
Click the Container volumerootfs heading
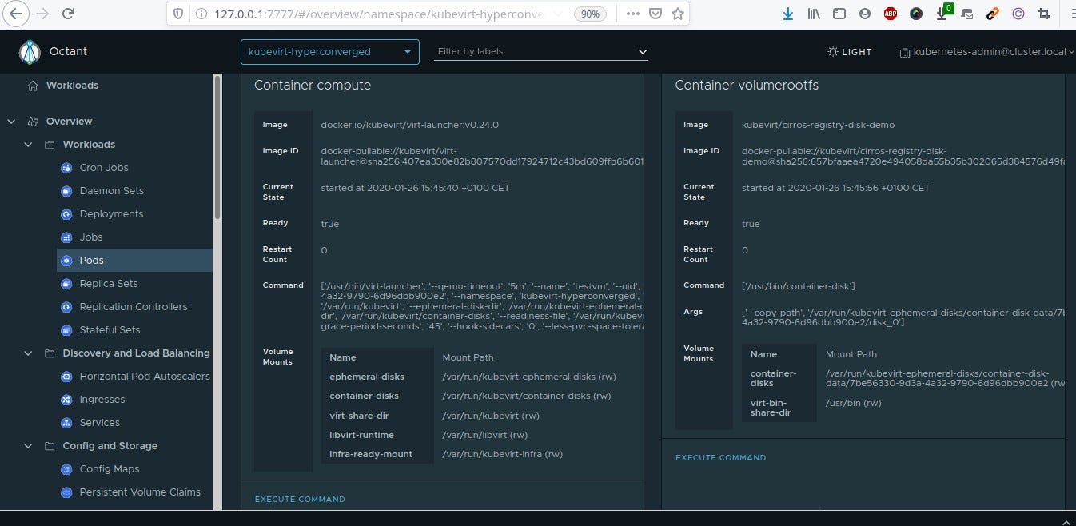pyautogui.click(x=747, y=85)
